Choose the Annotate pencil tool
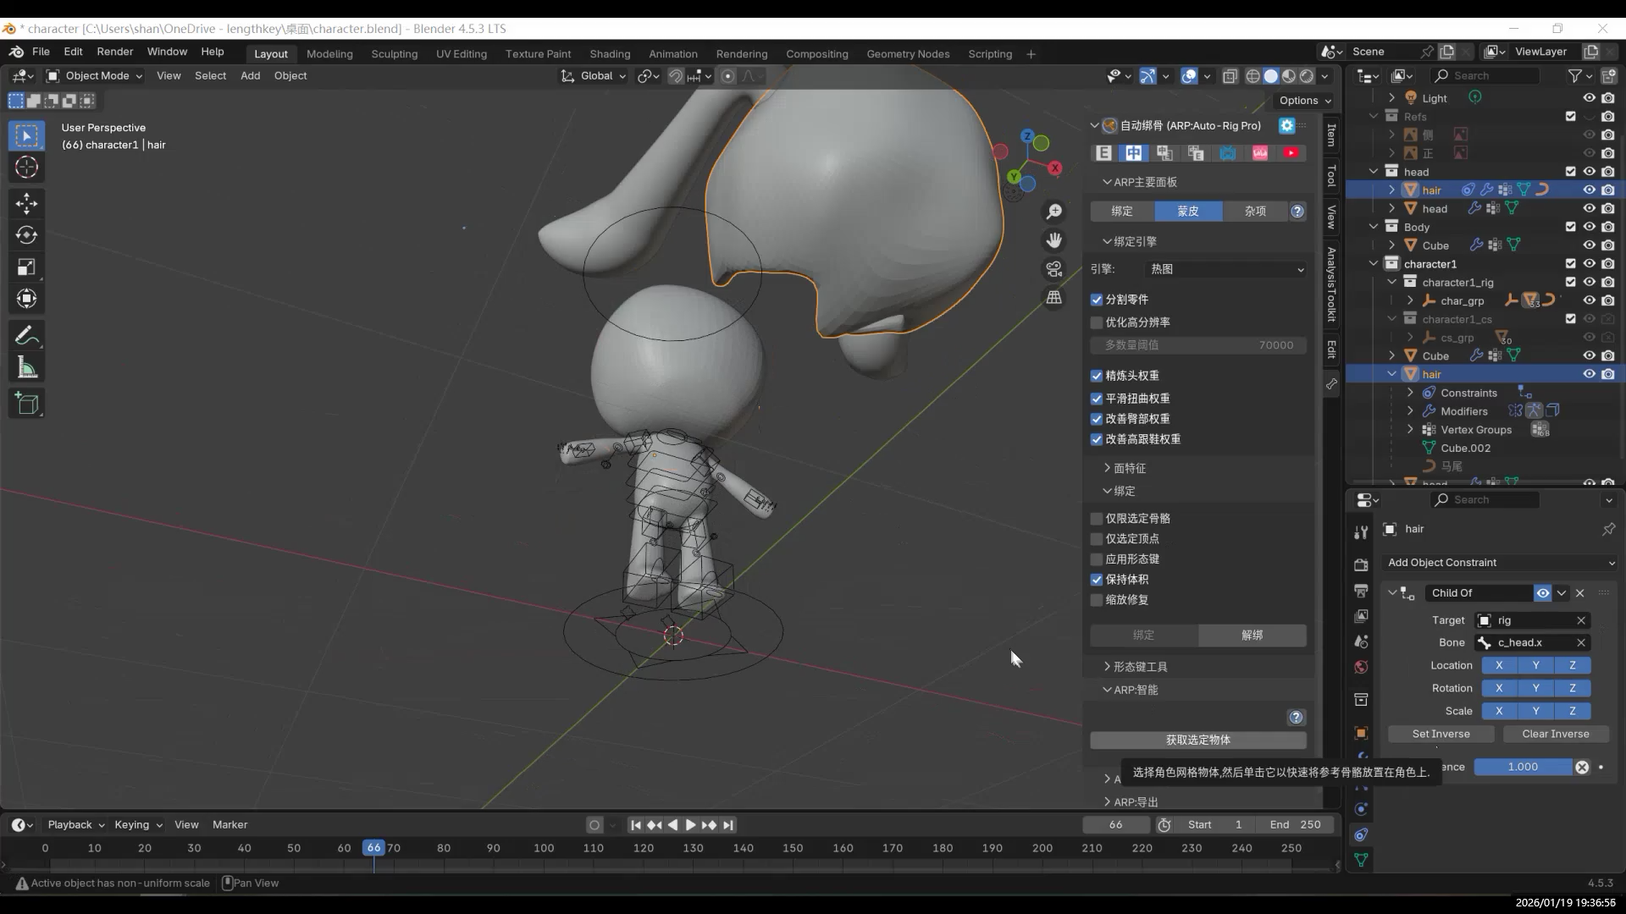This screenshot has width=1626, height=914. point(26,336)
